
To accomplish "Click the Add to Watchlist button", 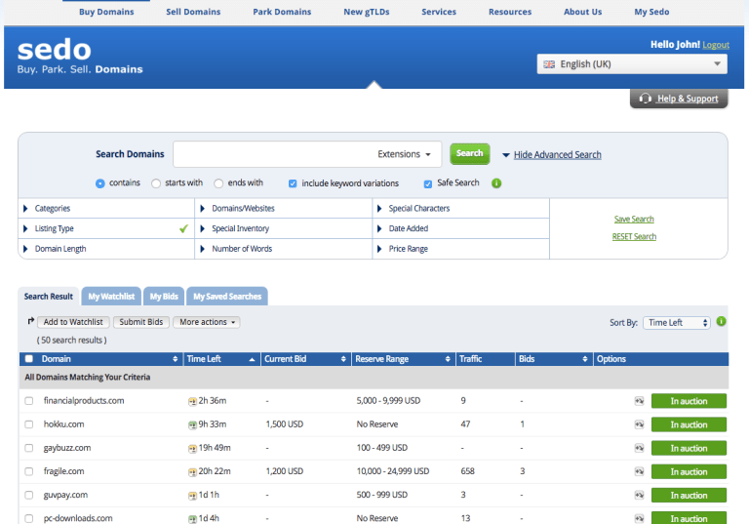I will (x=73, y=322).
